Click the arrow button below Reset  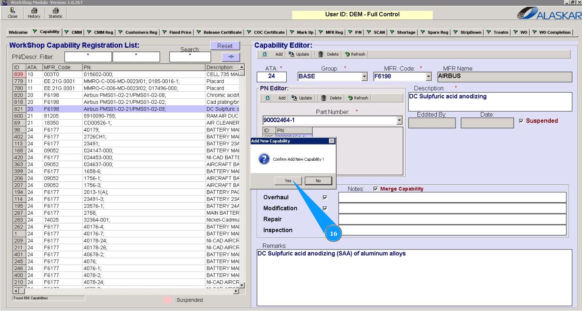231,57
